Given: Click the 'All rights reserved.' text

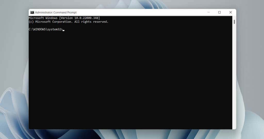Looking at the screenshot, I should (x=91, y=22).
